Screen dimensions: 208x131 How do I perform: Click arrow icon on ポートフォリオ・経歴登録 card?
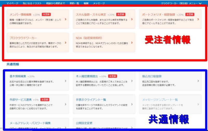(198, 19)
